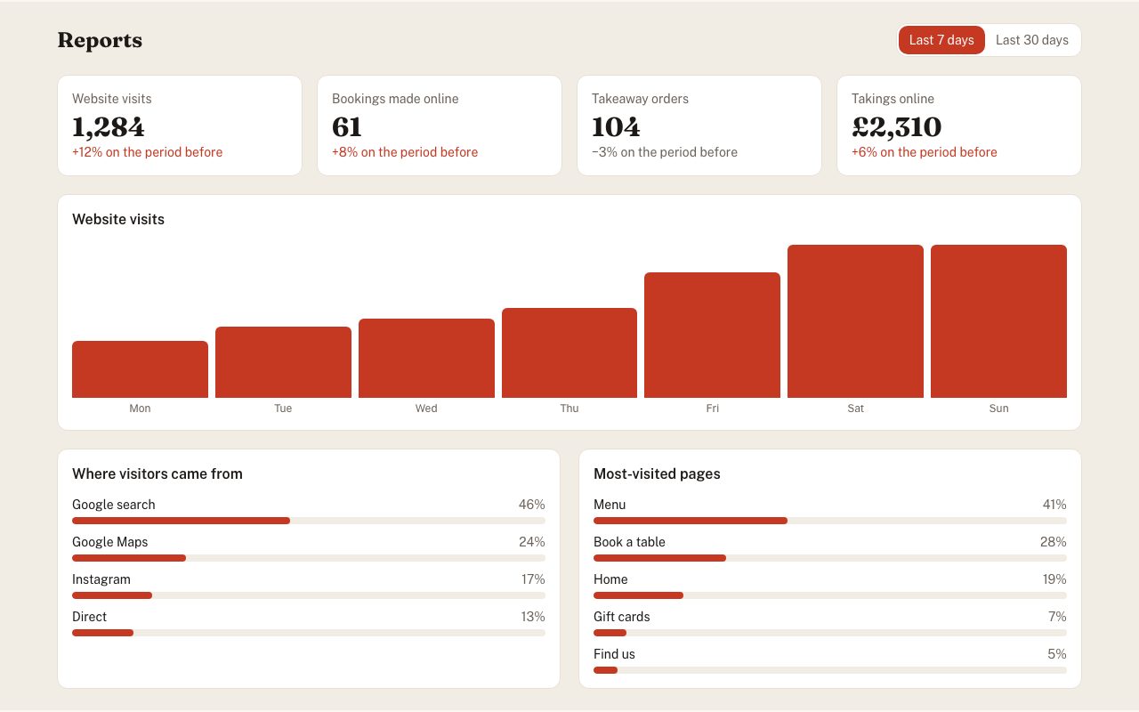
Task: Click the Google Maps progress bar
Action: pyautogui.click(x=309, y=558)
